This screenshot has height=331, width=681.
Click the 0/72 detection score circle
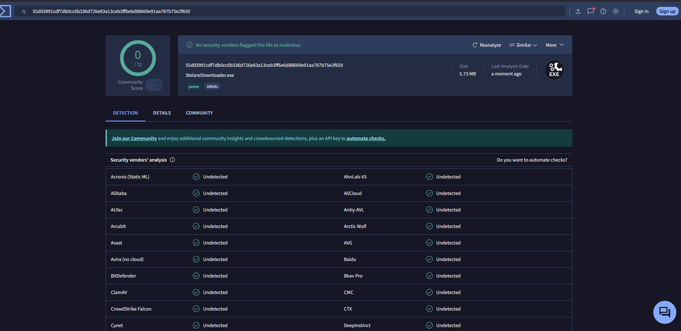pyautogui.click(x=138, y=58)
